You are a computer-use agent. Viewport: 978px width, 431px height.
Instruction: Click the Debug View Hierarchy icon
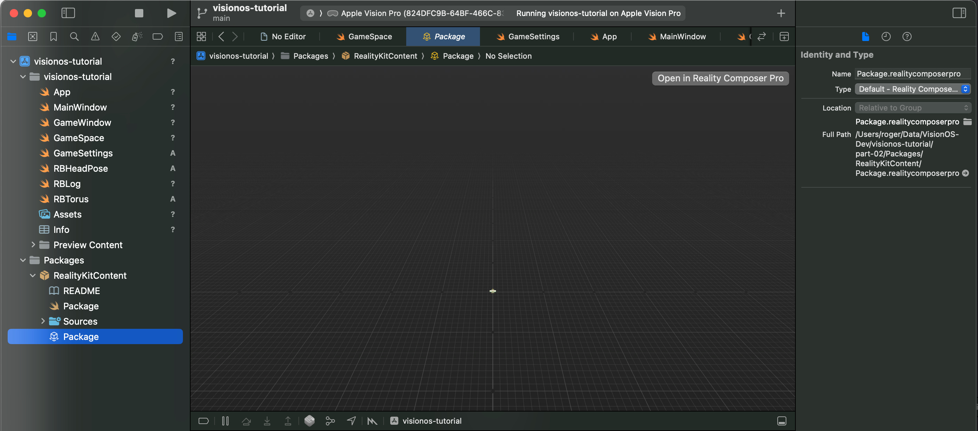tap(310, 421)
